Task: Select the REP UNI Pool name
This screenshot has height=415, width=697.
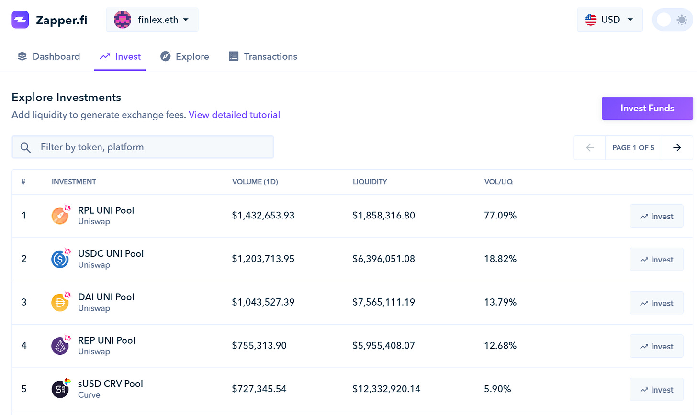Action: (x=107, y=340)
